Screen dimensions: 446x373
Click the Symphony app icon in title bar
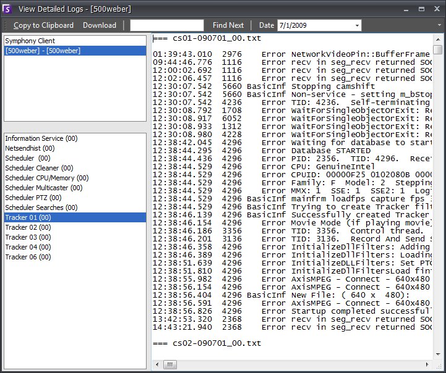pos(7,9)
